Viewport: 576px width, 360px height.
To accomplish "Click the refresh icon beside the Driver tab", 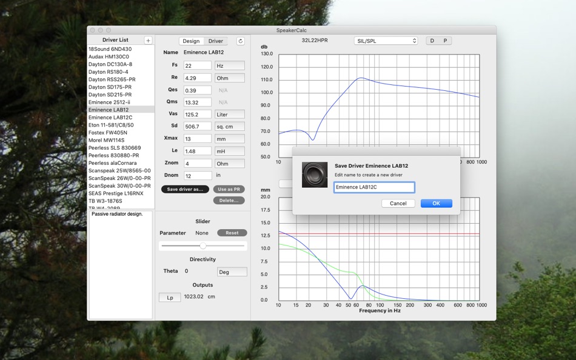I will [240, 40].
